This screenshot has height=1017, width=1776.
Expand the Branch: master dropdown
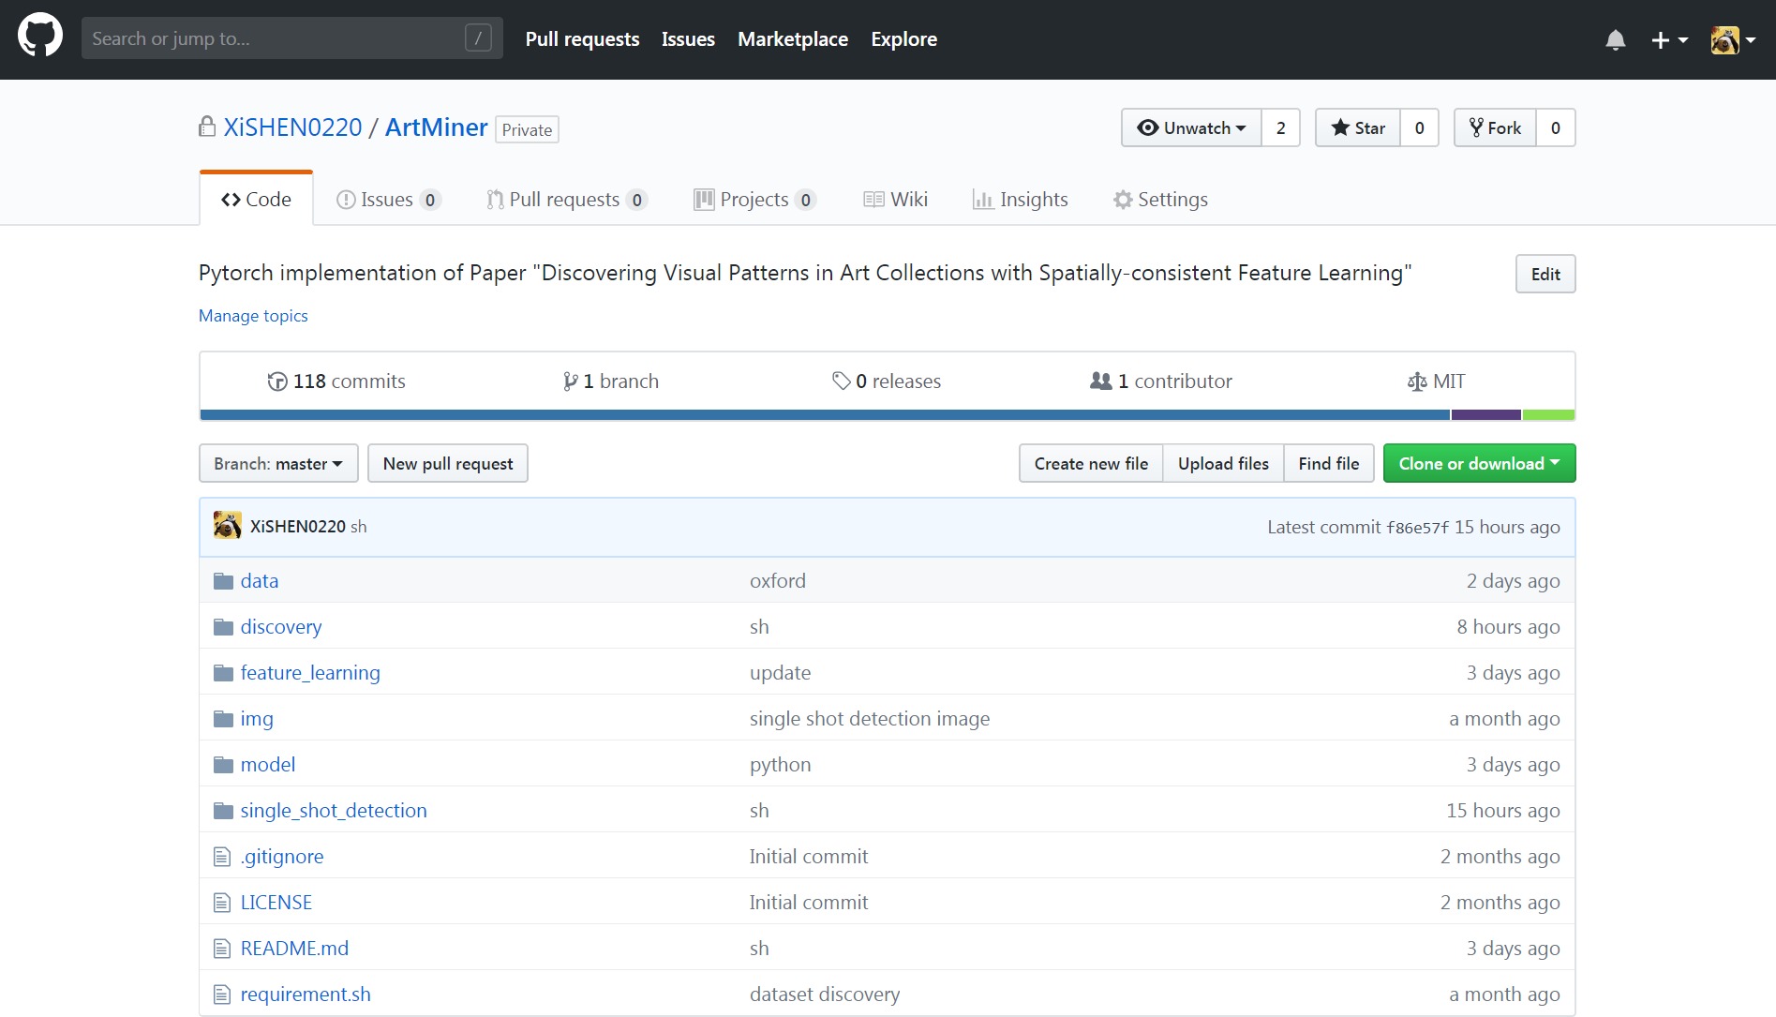pyautogui.click(x=278, y=464)
